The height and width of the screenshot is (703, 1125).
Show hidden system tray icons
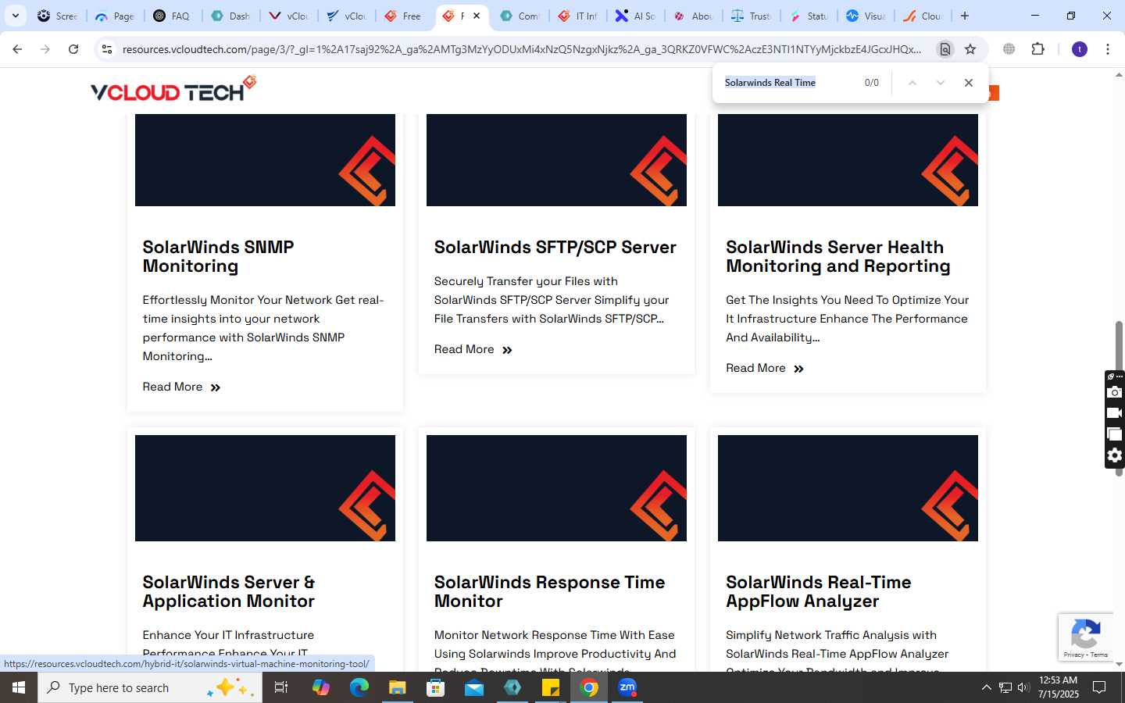986,687
